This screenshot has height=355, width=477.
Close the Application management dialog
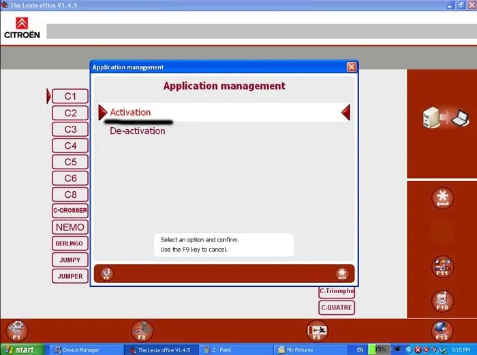pos(352,67)
